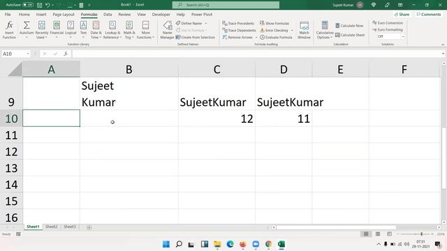The image size is (447, 251).
Task: Click the Excel icon in taskbar
Action: tap(281, 244)
